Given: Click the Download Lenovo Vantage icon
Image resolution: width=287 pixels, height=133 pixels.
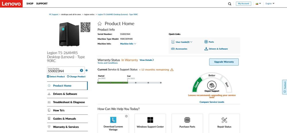Looking at the screenshot, I should click(113, 120).
